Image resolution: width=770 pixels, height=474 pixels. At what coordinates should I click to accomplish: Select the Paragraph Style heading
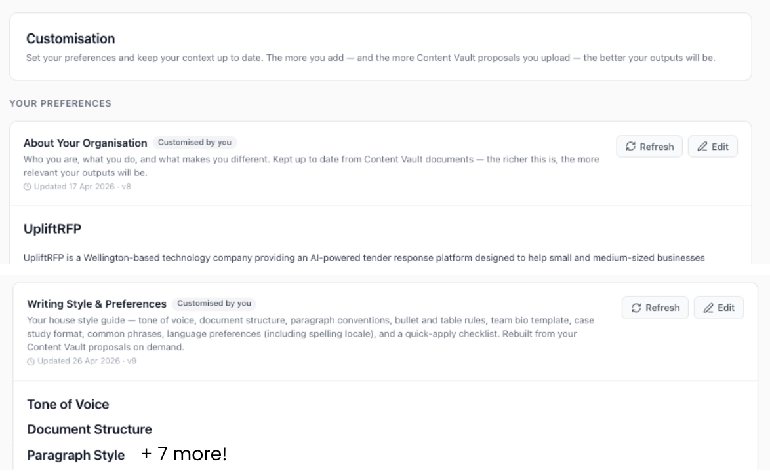75,454
